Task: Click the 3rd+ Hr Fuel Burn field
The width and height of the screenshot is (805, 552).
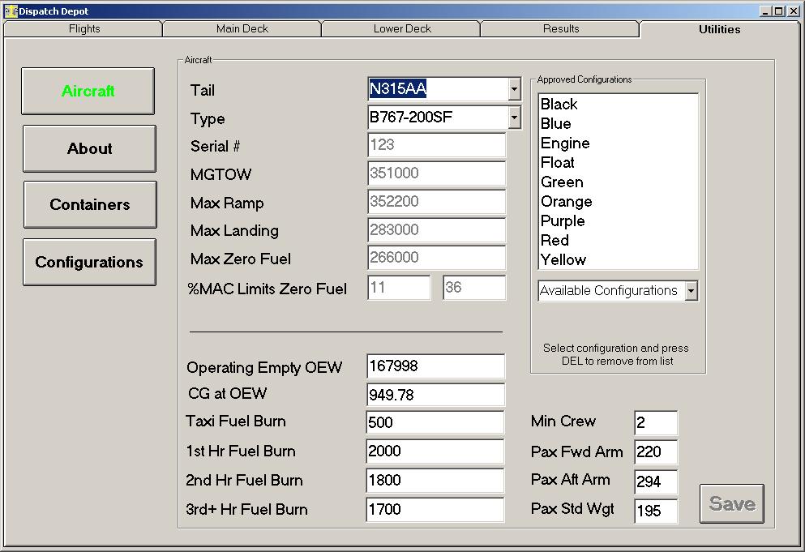Action: point(435,509)
